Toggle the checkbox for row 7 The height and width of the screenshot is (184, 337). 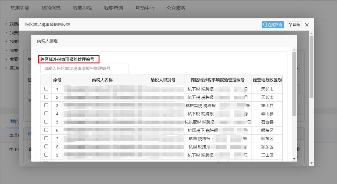(46, 138)
